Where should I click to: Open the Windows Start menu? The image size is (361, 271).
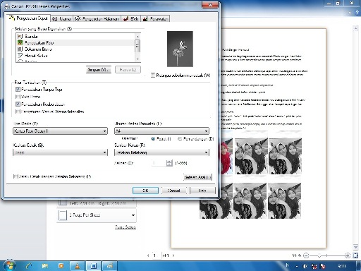(9, 266)
